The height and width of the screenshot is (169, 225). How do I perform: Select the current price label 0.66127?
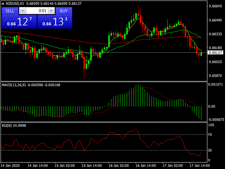coord(215,53)
